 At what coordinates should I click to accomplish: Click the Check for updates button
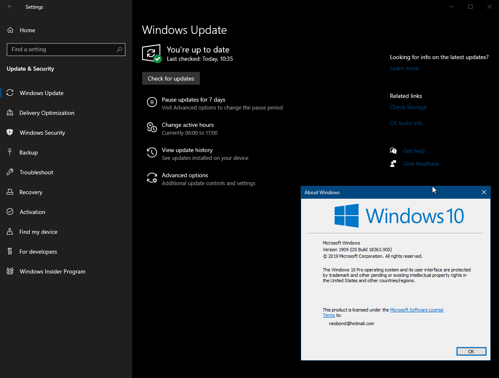[x=171, y=78]
